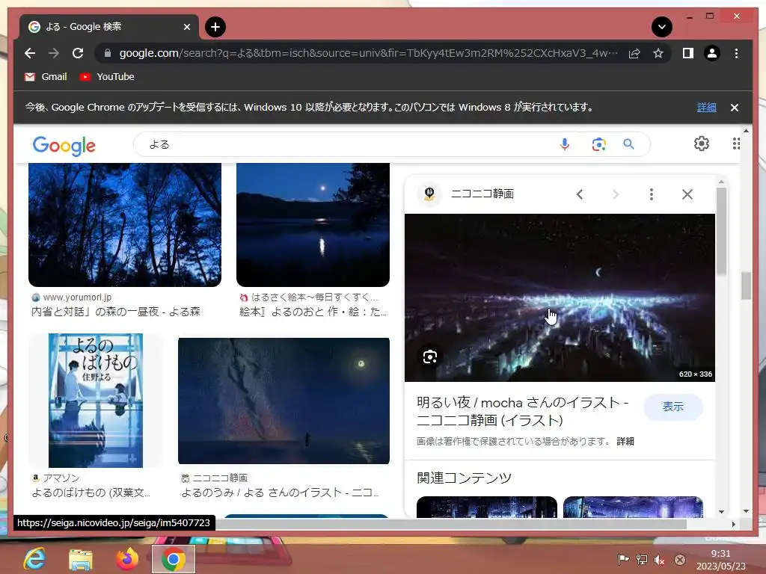Submit search with magnifier icon
Viewport: 766px width, 574px height.
[x=628, y=144]
